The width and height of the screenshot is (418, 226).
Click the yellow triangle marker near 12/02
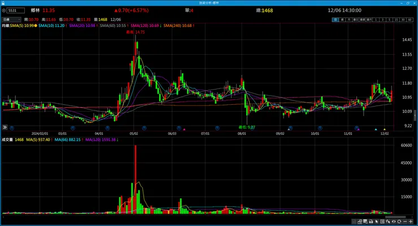click(385, 129)
